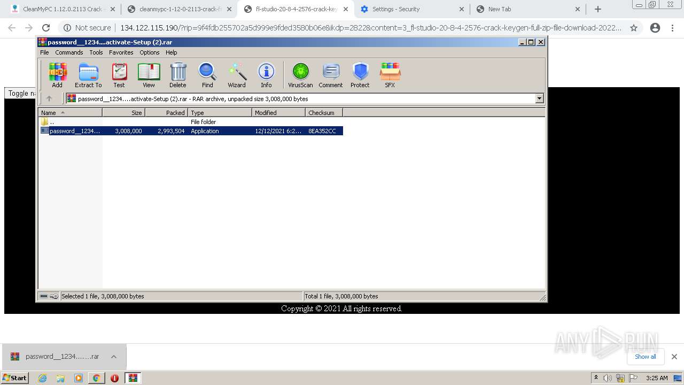Image resolution: width=684 pixels, height=385 pixels.
Task: Click the Protect shield icon
Action: (360, 75)
